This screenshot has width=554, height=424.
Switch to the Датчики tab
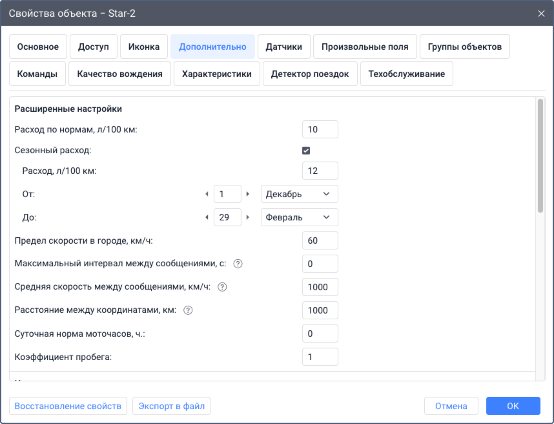point(284,47)
